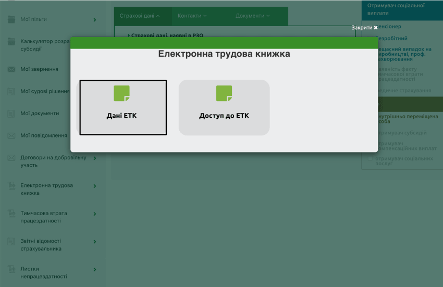Select Мої звернення in sidebar
Screen dimensions: 443x287
[x=39, y=69]
